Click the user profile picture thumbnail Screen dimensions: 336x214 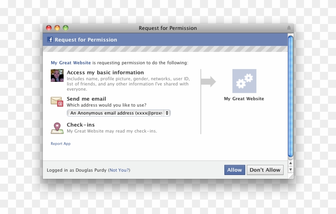coord(57,75)
